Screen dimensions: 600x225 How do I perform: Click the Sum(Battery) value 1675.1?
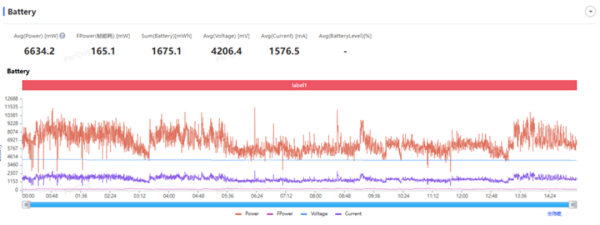point(166,51)
